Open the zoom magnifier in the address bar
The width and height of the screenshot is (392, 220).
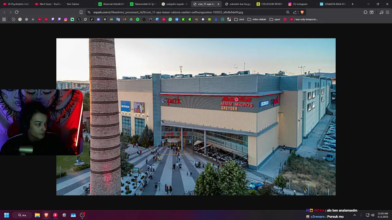[288, 12]
